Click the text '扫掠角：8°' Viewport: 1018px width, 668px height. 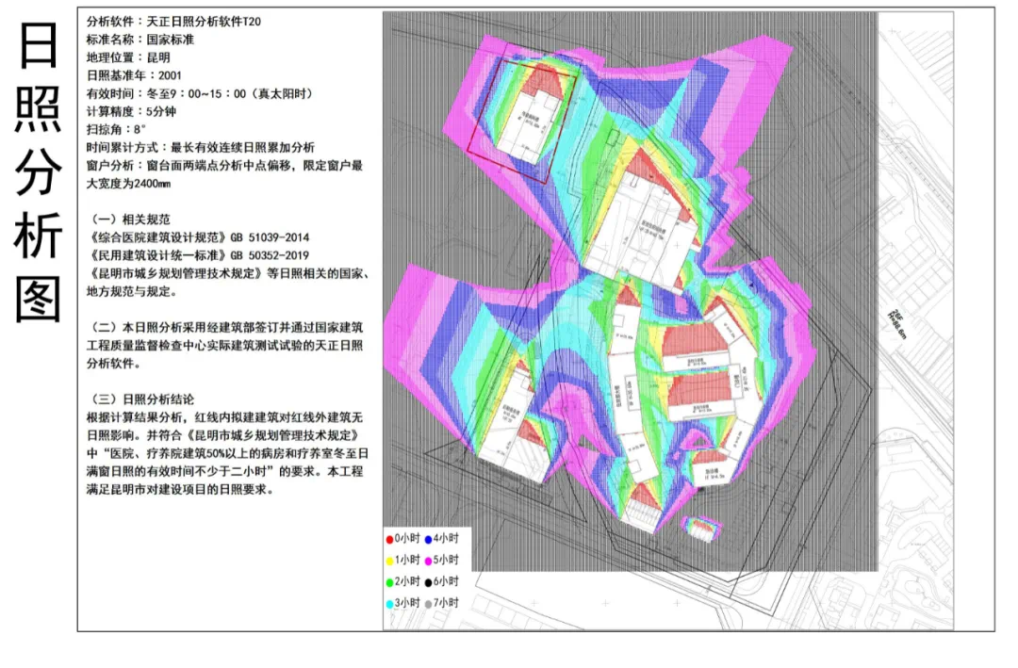(x=116, y=129)
